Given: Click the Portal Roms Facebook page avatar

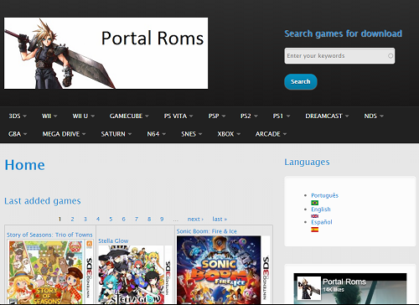Looking at the screenshot, I should (308, 288).
